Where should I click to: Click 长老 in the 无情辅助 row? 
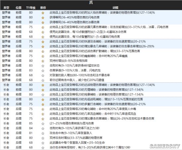pos(6,90)
